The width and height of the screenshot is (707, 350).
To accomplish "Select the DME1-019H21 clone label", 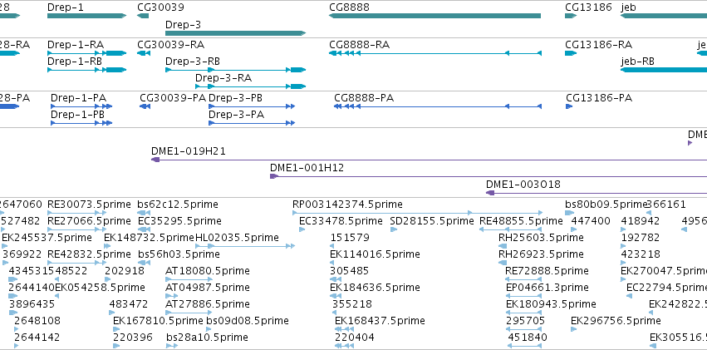I will [x=189, y=151].
